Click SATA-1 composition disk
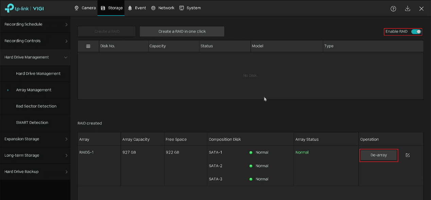This screenshot has width=431, height=200. (215, 153)
